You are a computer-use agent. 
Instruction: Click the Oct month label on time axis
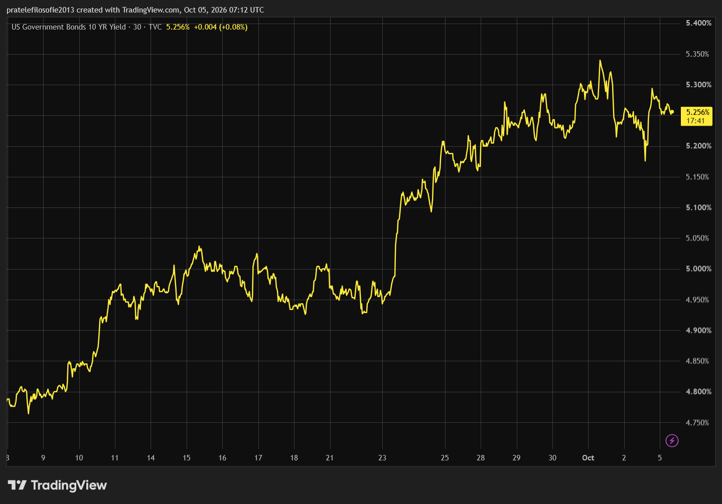[588, 458]
